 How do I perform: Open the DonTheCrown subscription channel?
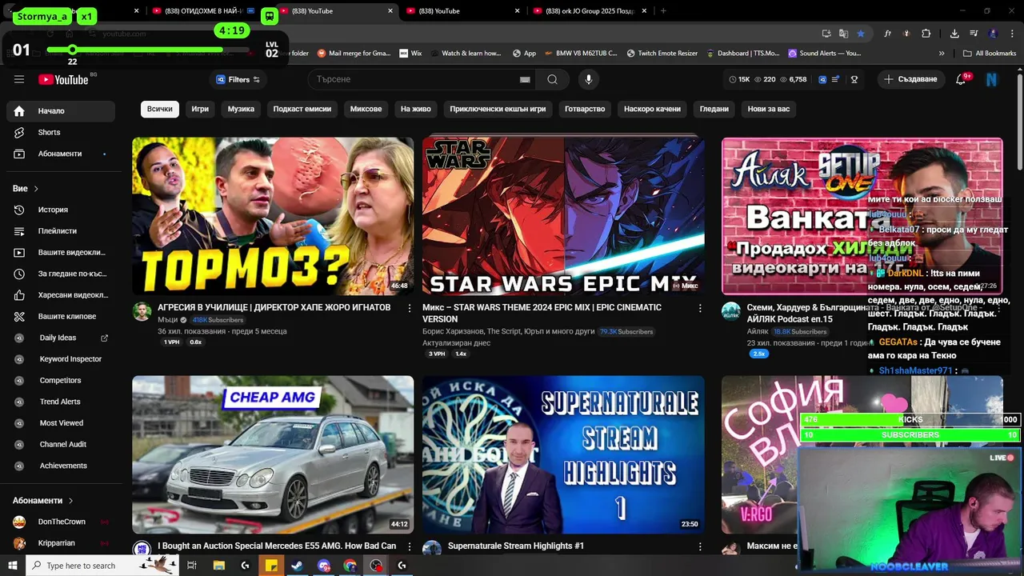tap(61, 522)
